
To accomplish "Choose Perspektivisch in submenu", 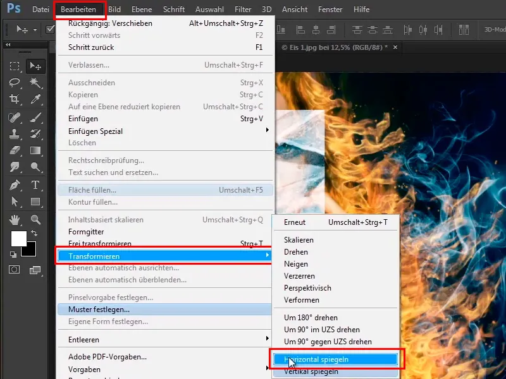I will (x=335, y=288).
